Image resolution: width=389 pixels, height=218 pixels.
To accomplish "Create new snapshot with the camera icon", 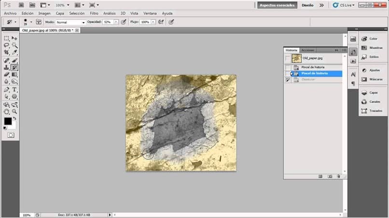I will pyautogui.click(x=330, y=177).
